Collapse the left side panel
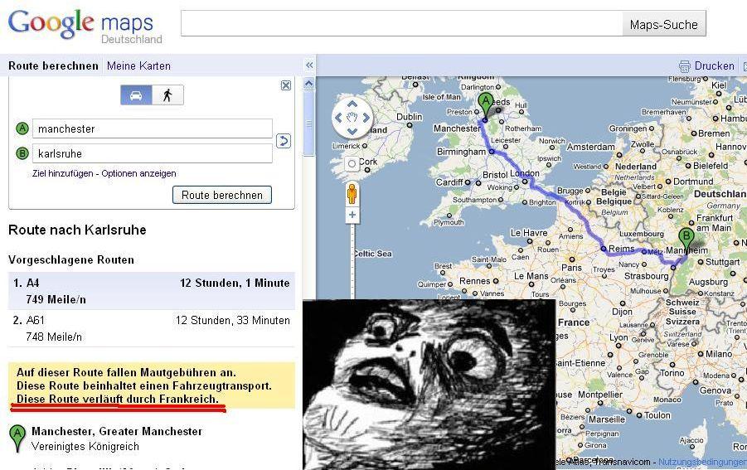 [309, 65]
